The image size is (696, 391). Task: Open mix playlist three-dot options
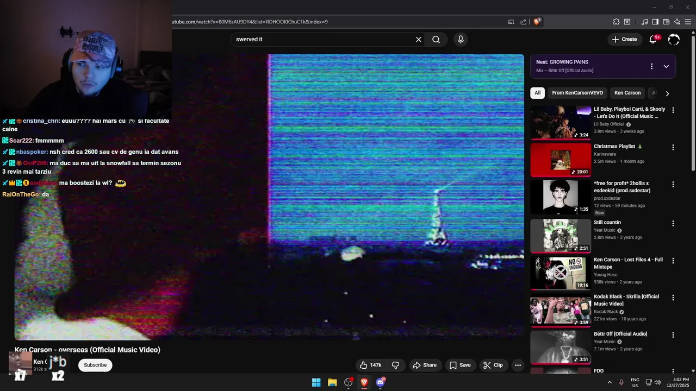pos(651,66)
